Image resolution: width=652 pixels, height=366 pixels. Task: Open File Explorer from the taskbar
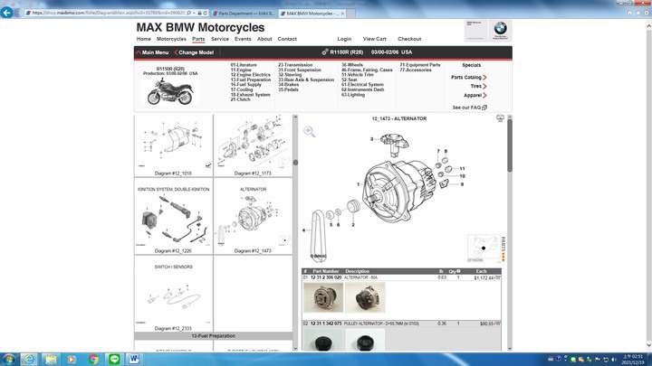click(x=51, y=359)
